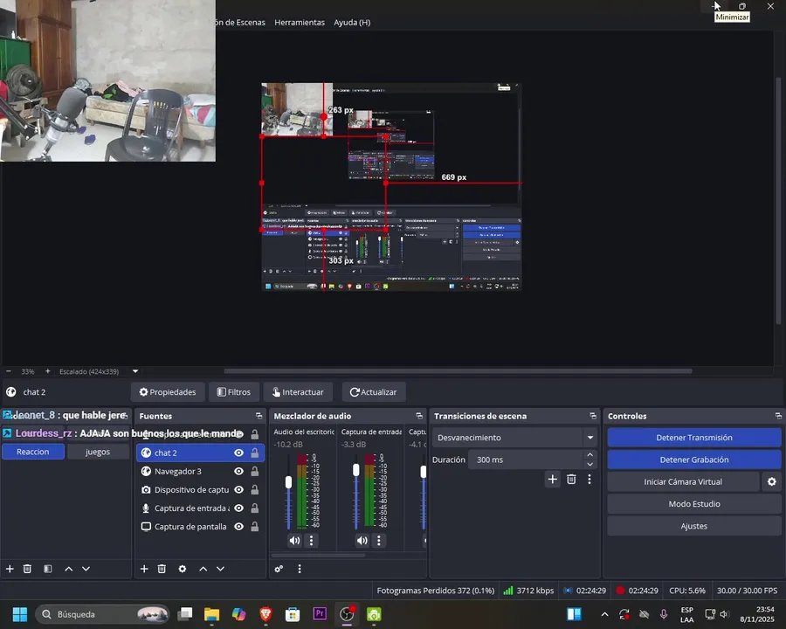Viewport: 786px width, 629px height.
Task: Start the virtual camera
Action: (x=683, y=481)
